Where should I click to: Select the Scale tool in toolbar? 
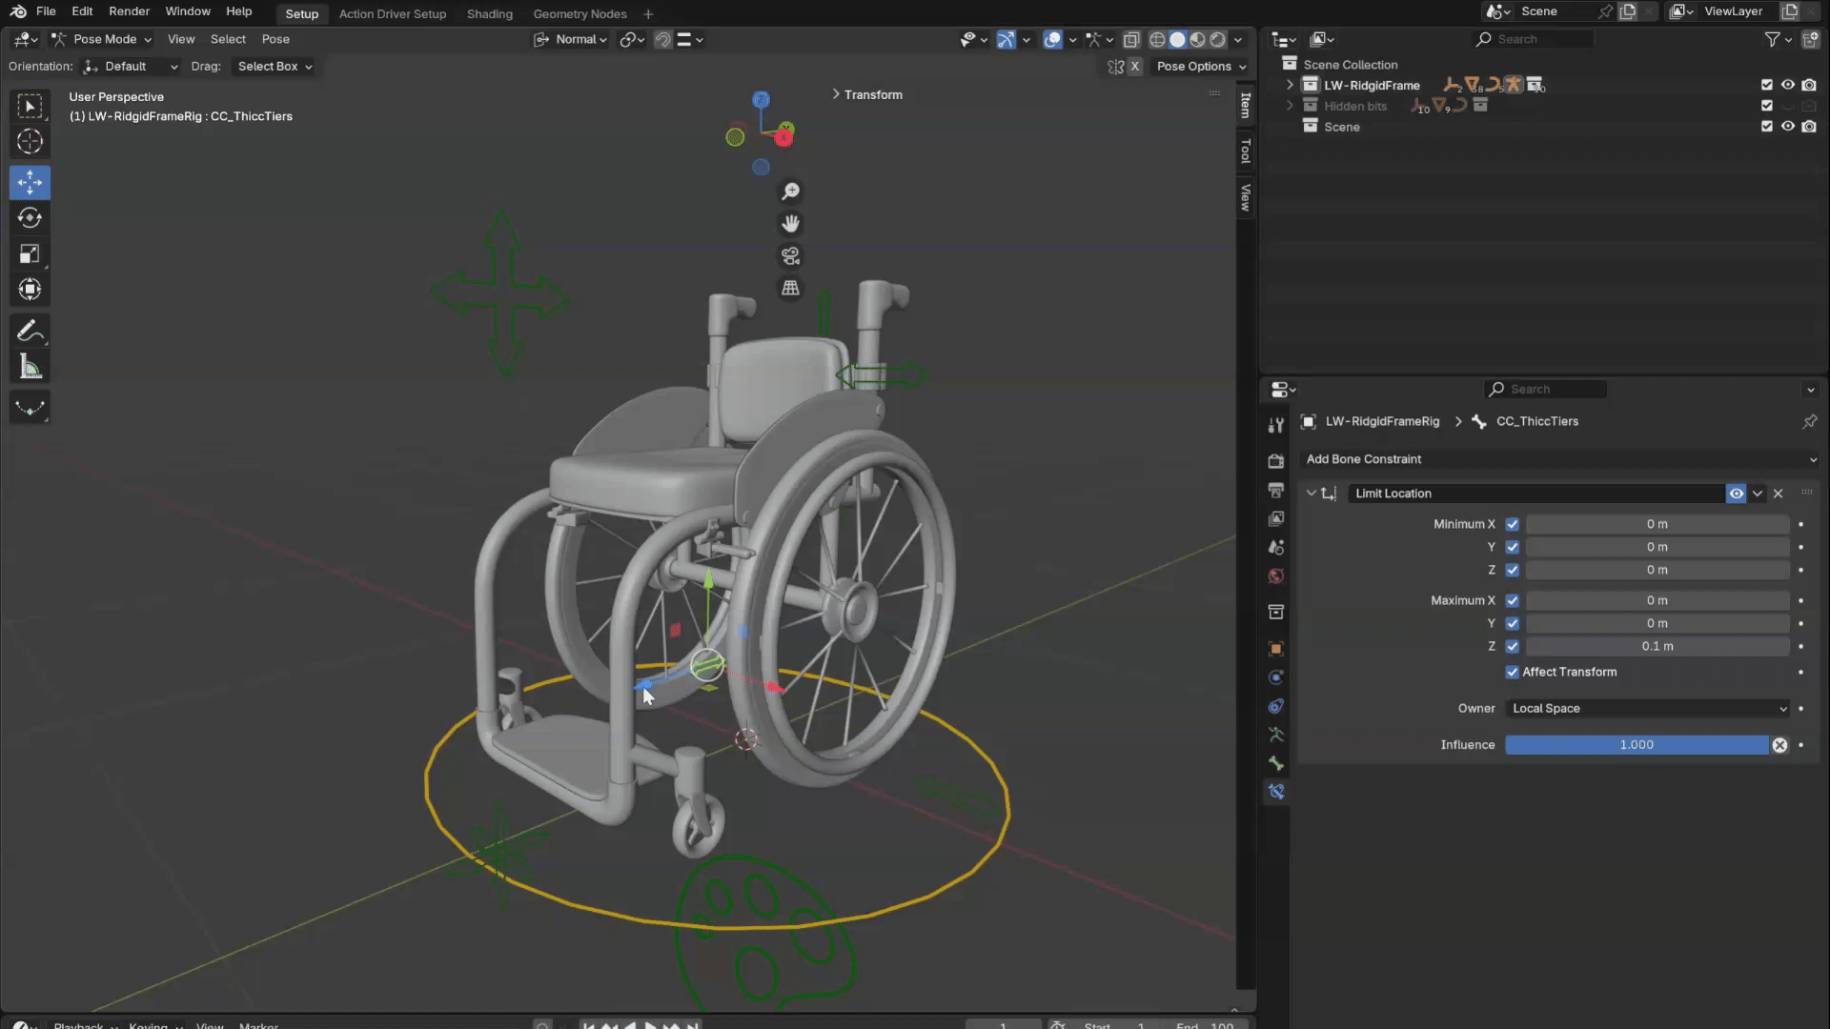click(x=30, y=254)
